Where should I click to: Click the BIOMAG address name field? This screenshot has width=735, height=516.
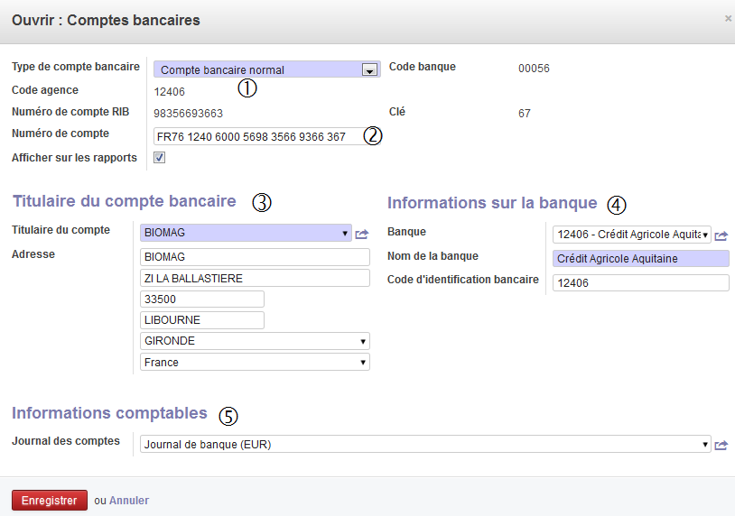click(255, 257)
